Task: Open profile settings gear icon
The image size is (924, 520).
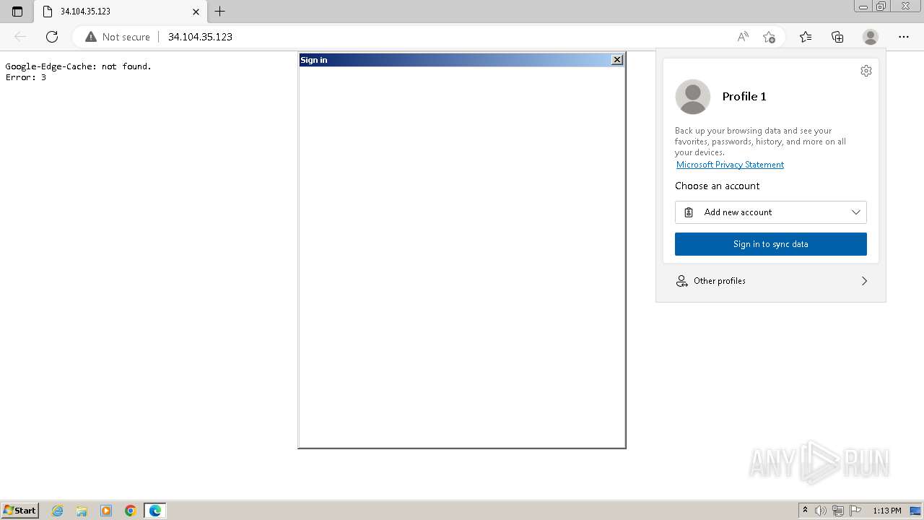Action: click(x=866, y=71)
